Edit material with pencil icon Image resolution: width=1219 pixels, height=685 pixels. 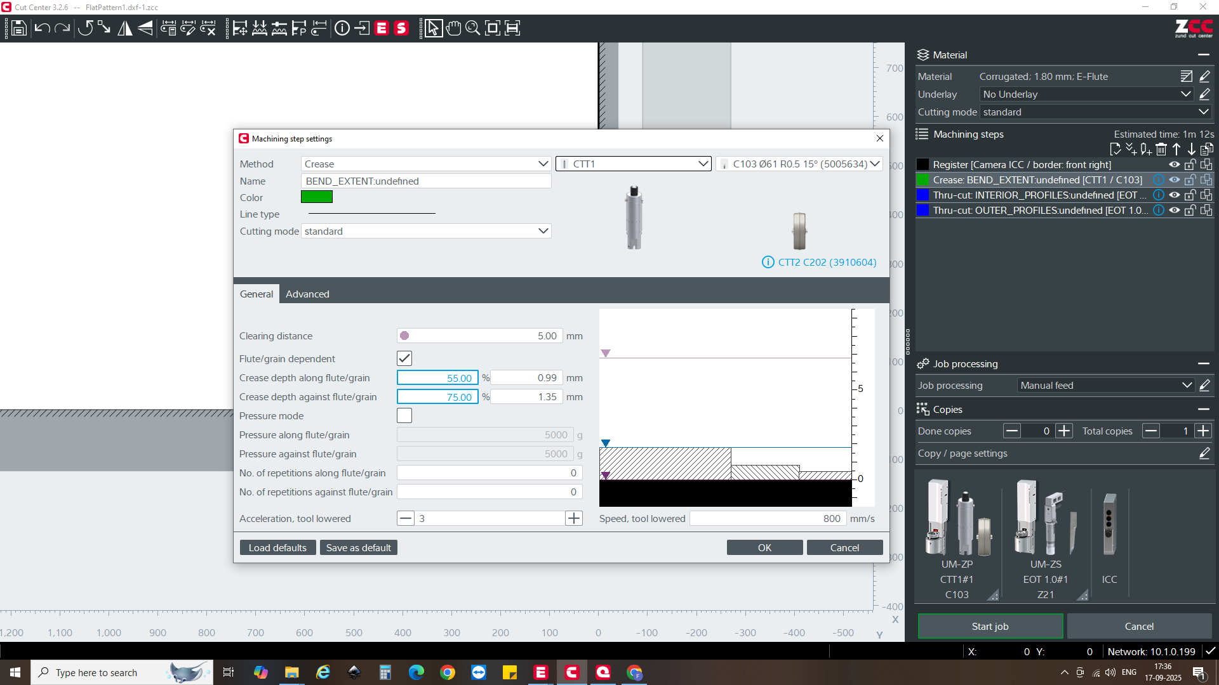click(x=1204, y=77)
